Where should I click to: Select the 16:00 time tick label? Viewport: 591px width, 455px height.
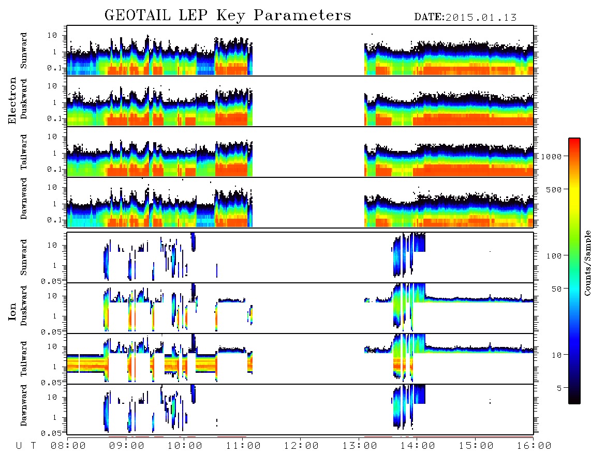pyautogui.click(x=534, y=446)
